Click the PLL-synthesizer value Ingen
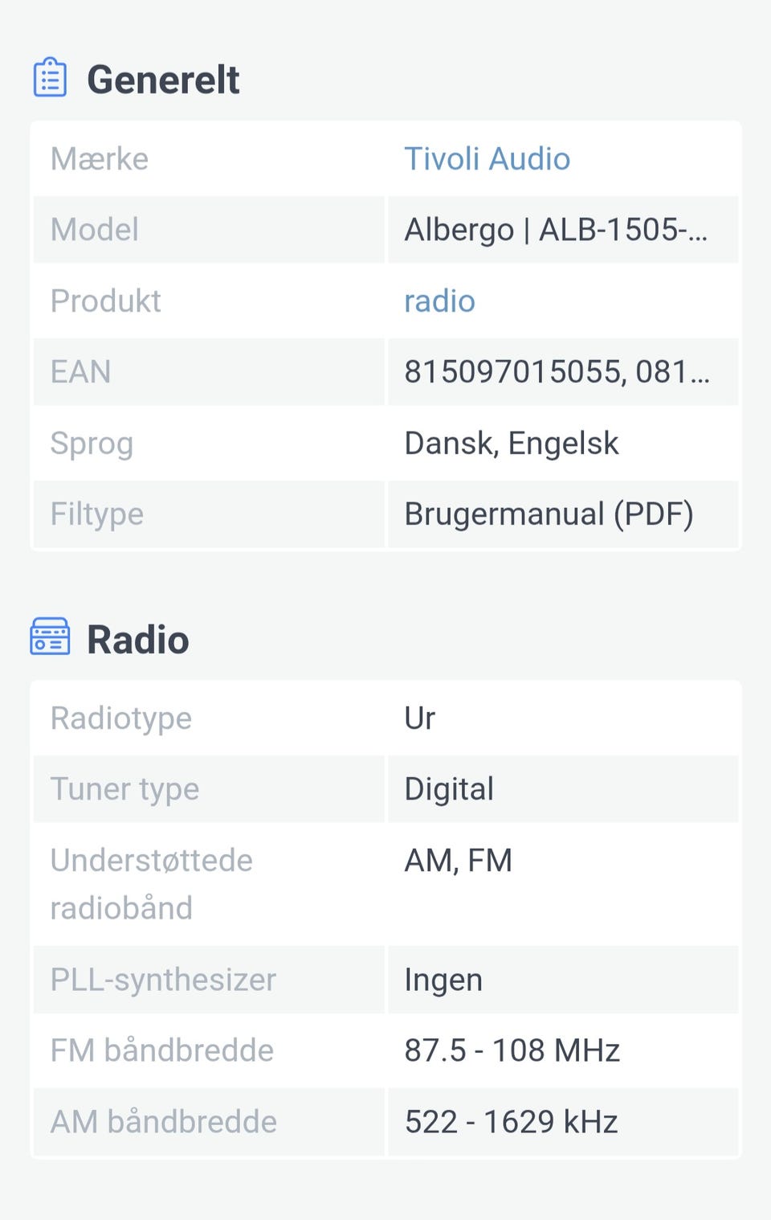 click(443, 981)
